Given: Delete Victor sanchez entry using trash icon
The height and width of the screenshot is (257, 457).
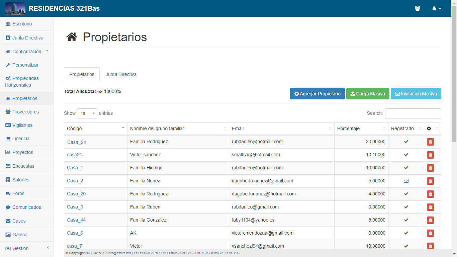Looking at the screenshot, I should (430, 155).
